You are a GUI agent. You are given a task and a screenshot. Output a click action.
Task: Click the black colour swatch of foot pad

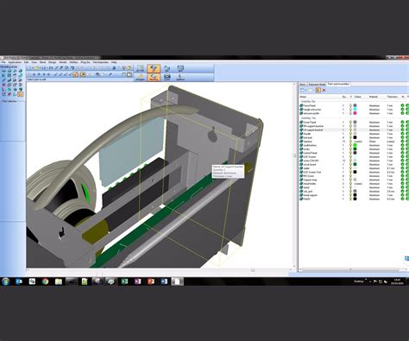(355, 137)
